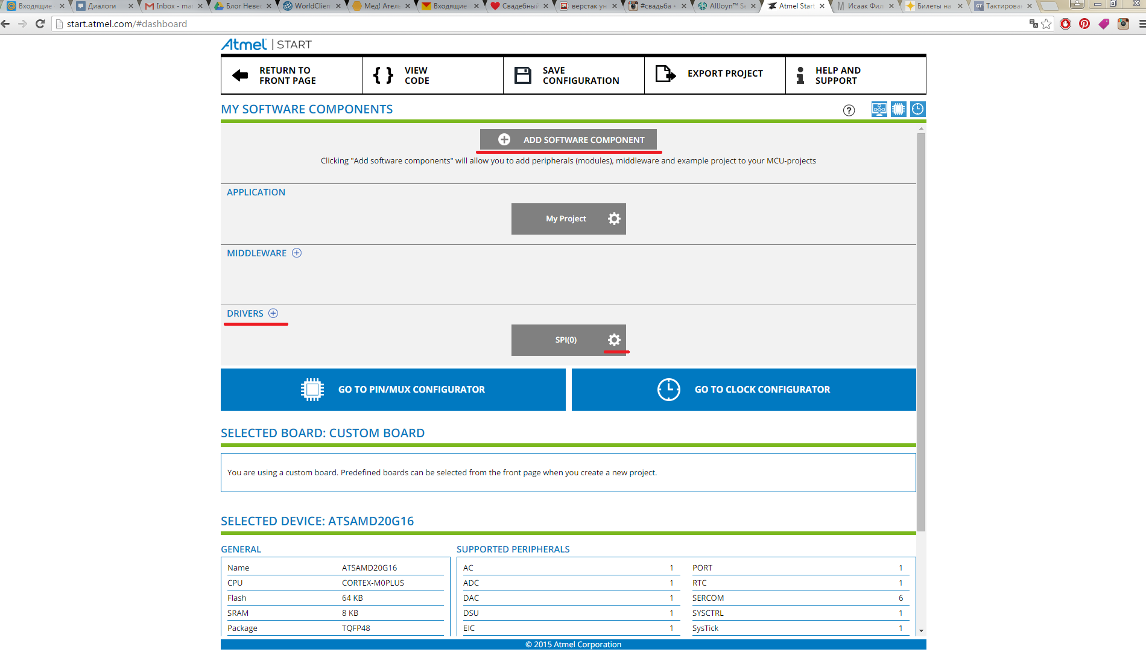Select Export Project in the top menu
The image size is (1146, 655).
(x=715, y=75)
